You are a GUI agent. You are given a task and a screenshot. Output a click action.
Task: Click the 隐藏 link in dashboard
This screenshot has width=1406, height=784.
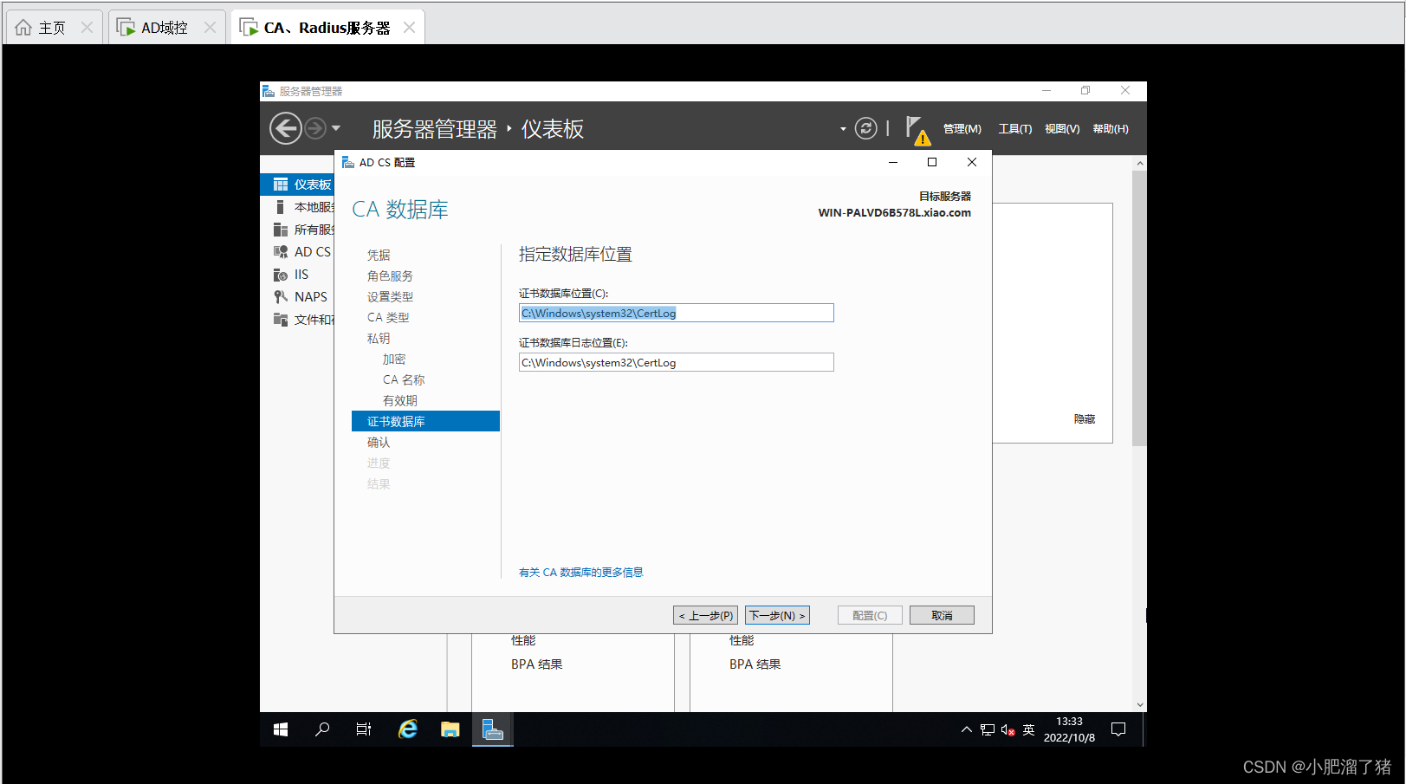(x=1085, y=418)
